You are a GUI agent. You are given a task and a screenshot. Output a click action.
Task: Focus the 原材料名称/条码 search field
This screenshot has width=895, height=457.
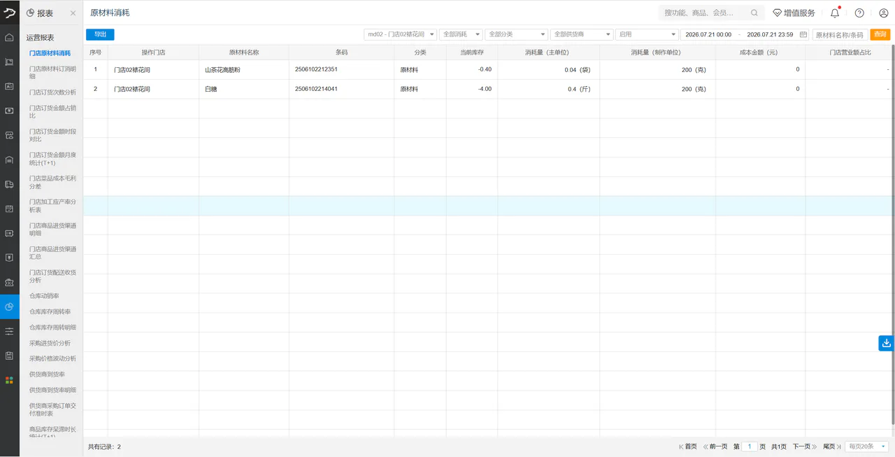tap(840, 34)
